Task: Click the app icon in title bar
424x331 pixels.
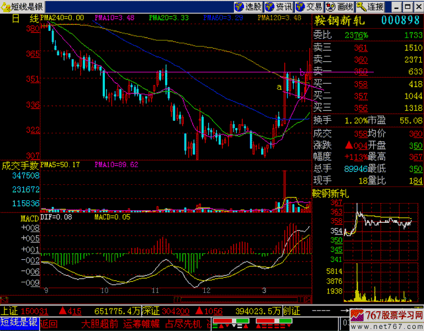Action: (5, 7)
